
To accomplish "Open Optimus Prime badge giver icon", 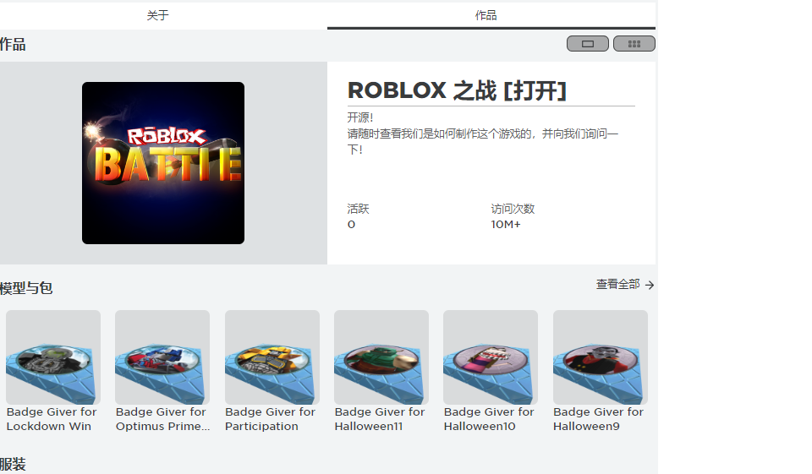I will (x=162, y=357).
